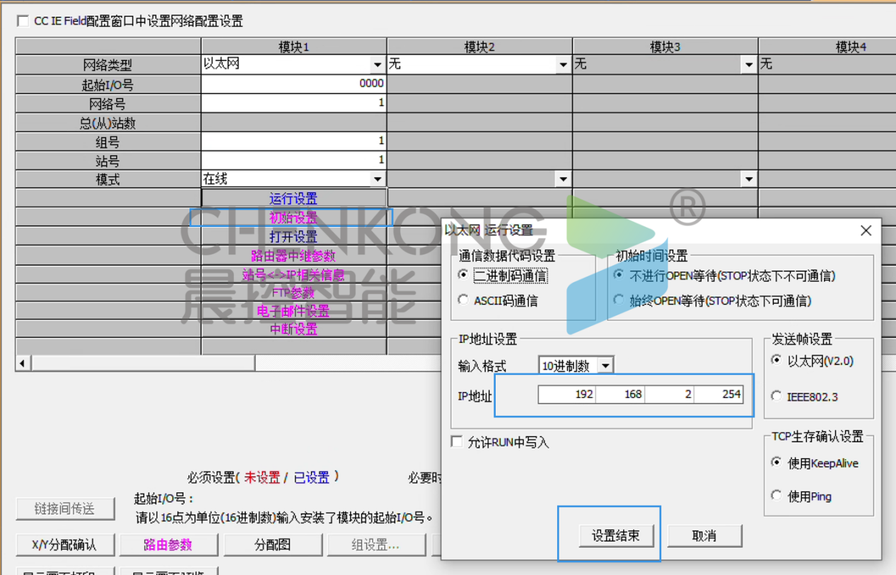Enable CC IE Field配置窗口 checkbox
Viewport: 896px width, 575px height.
tap(23, 21)
